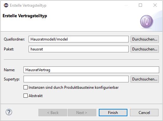Click into the Paket field showing hausrat
The width and height of the screenshot is (163, 121).
[x=78, y=49]
